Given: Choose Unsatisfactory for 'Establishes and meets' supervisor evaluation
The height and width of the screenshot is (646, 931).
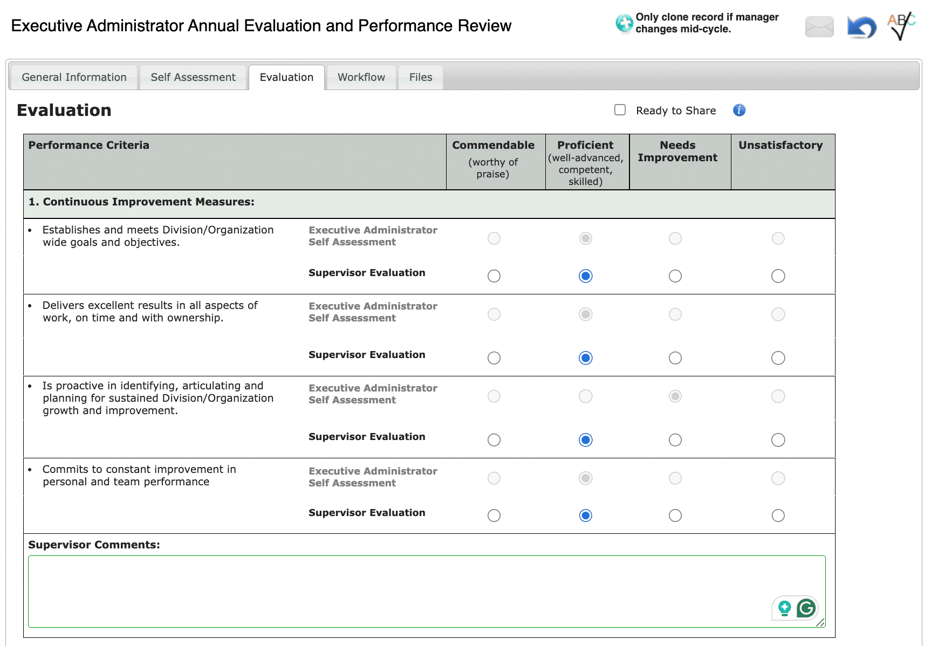Looking at the screenshot, I should (778, 276).
